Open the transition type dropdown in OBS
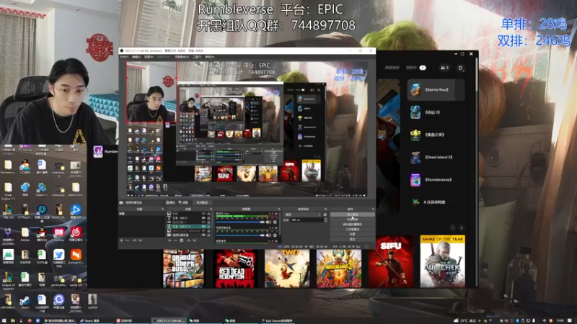Screen dimensions: 577x324 click(x=302, y=215)
